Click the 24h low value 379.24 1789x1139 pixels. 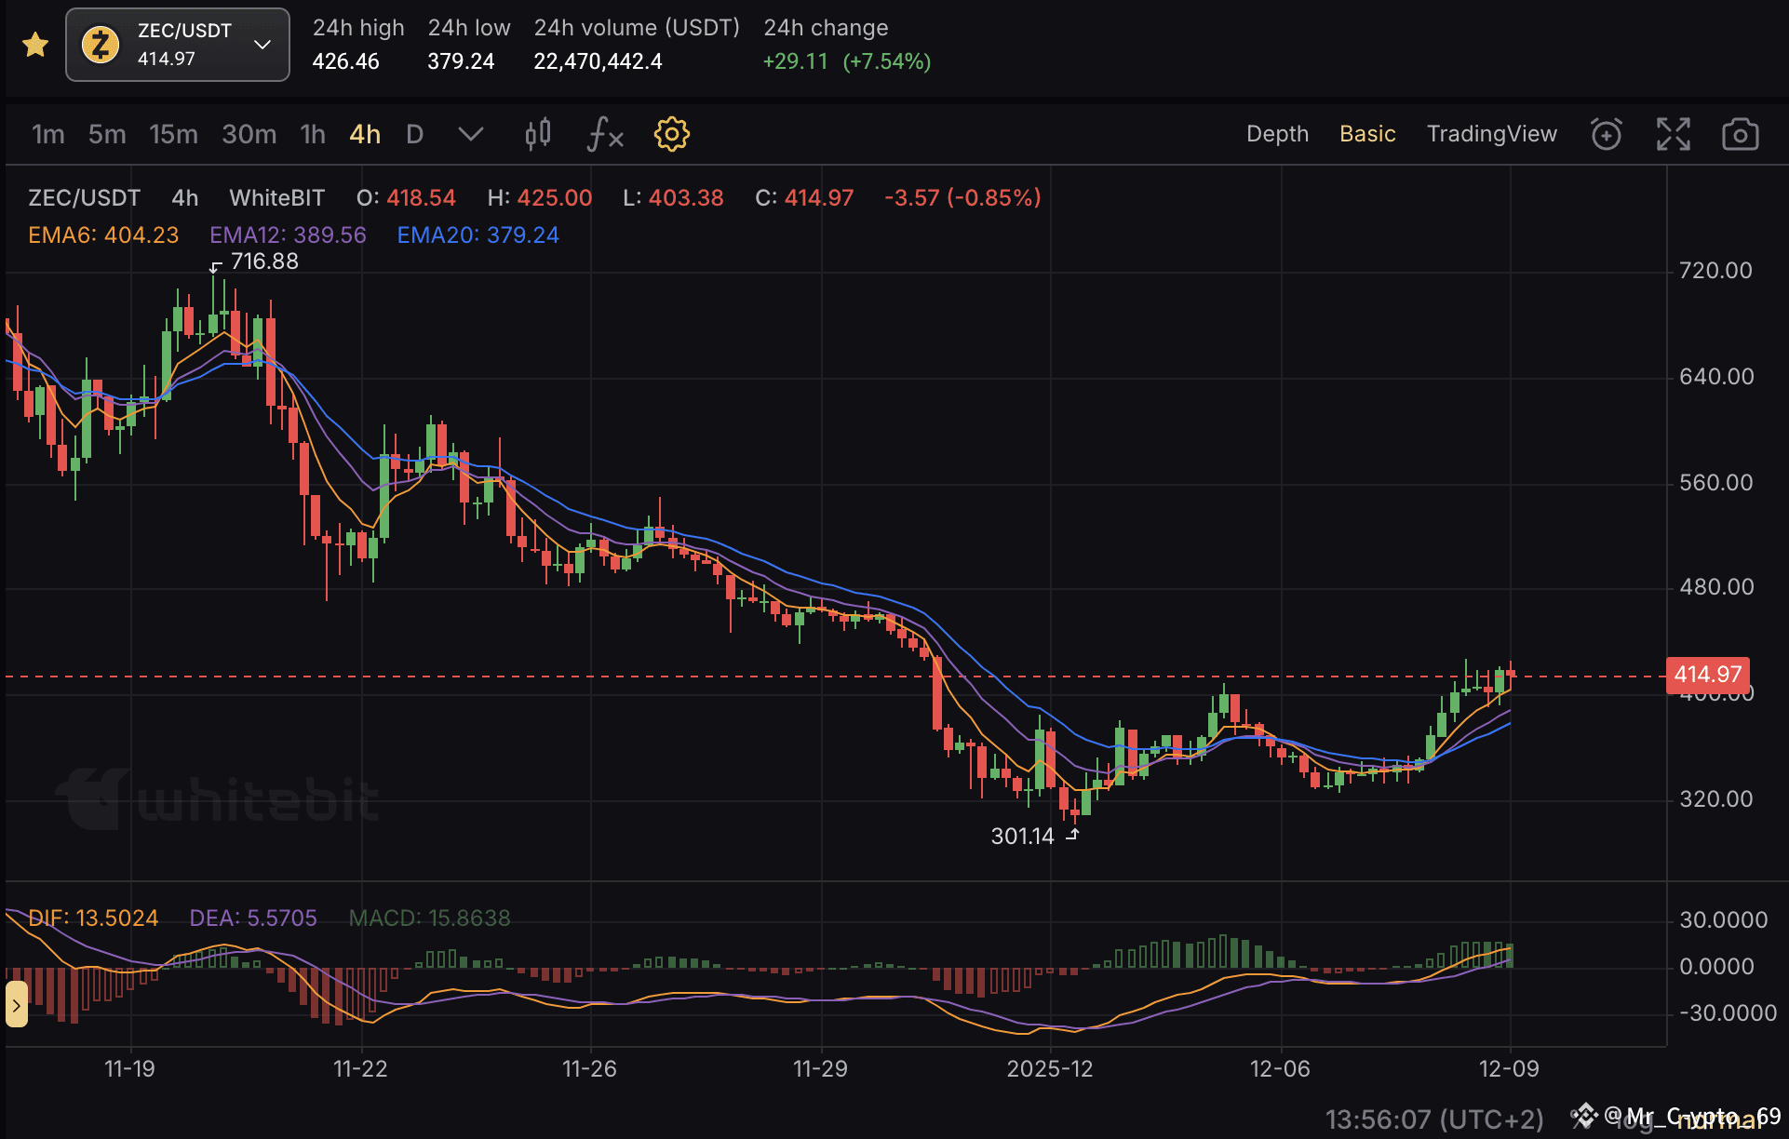point(461,61)
